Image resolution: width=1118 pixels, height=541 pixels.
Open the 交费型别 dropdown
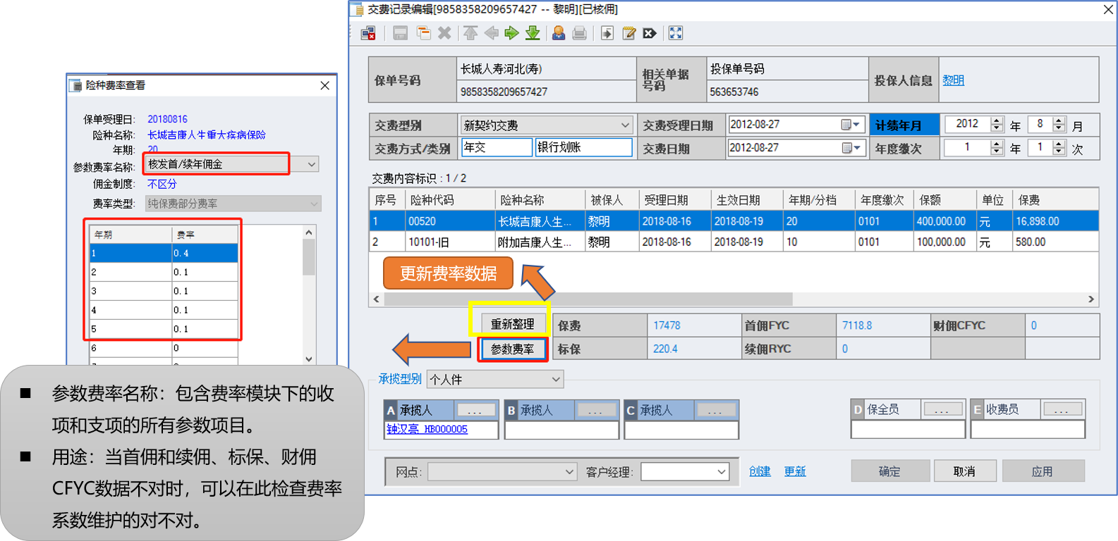pyautogui.click(x=624, y=125)
